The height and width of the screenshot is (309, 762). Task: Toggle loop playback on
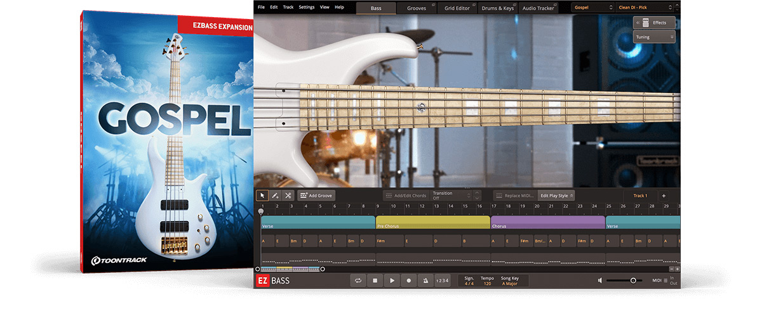point(359,281)
